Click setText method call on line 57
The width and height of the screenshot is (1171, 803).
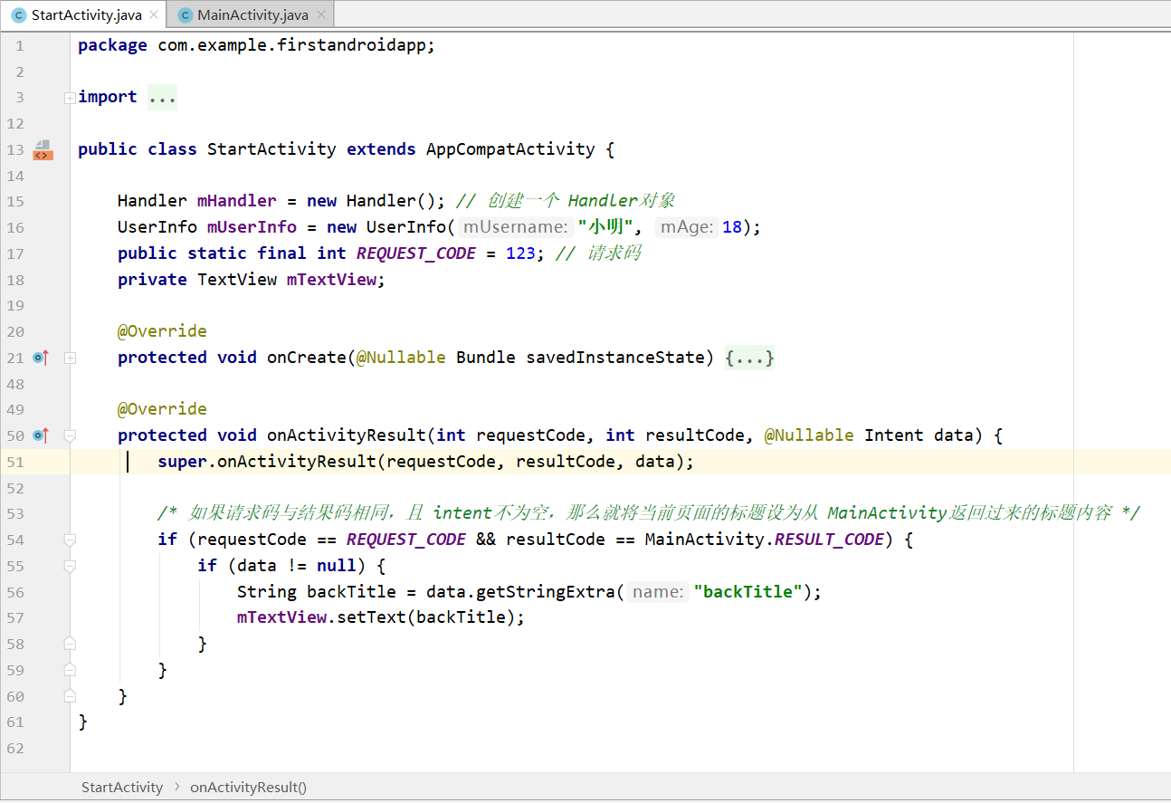tap(371, 617)
